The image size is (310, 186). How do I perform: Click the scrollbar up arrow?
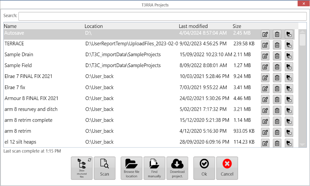tap(302, 32)
